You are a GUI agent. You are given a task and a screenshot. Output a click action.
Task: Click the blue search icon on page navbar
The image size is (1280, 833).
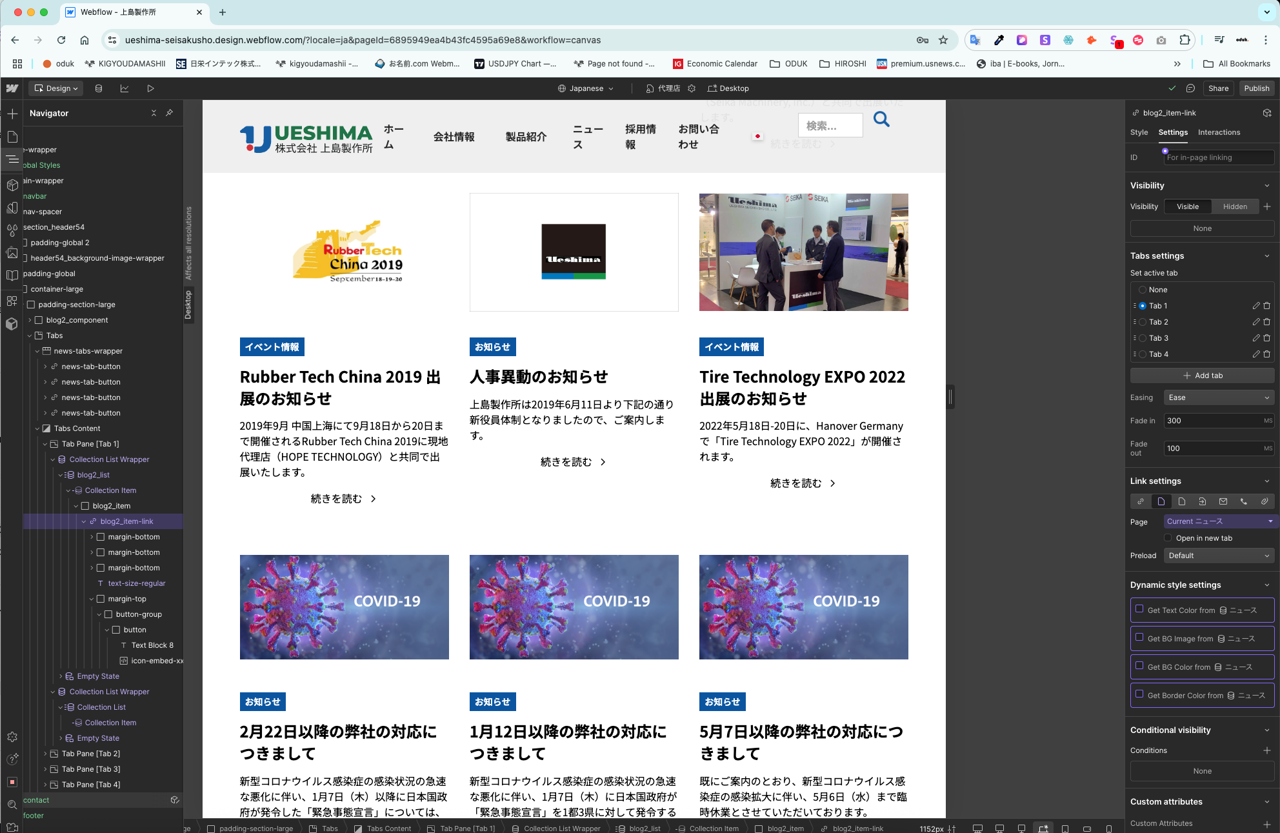pos(881,119)
